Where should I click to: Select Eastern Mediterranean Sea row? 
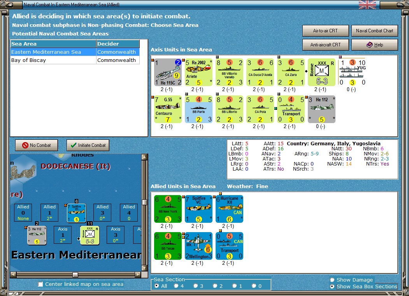75,52
